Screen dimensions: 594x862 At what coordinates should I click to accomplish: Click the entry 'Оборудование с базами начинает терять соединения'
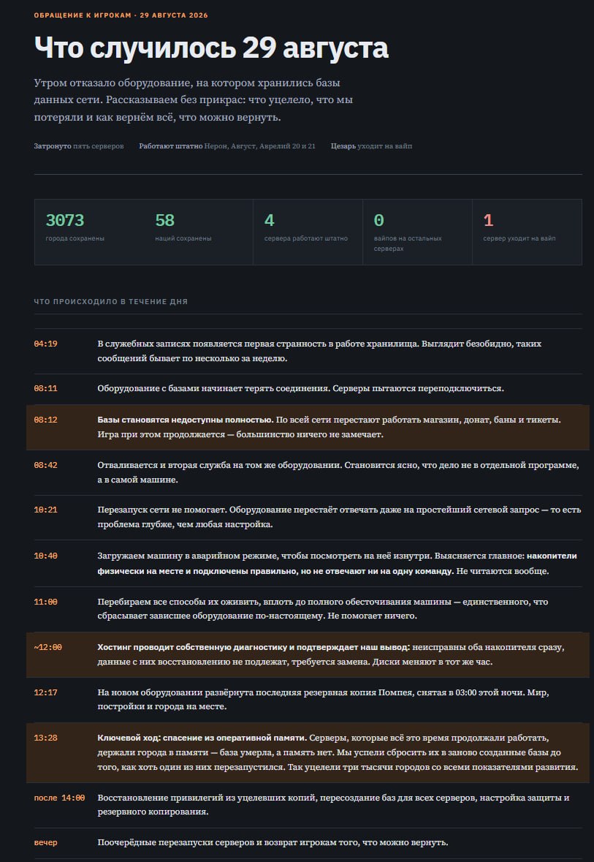[300, 389]
